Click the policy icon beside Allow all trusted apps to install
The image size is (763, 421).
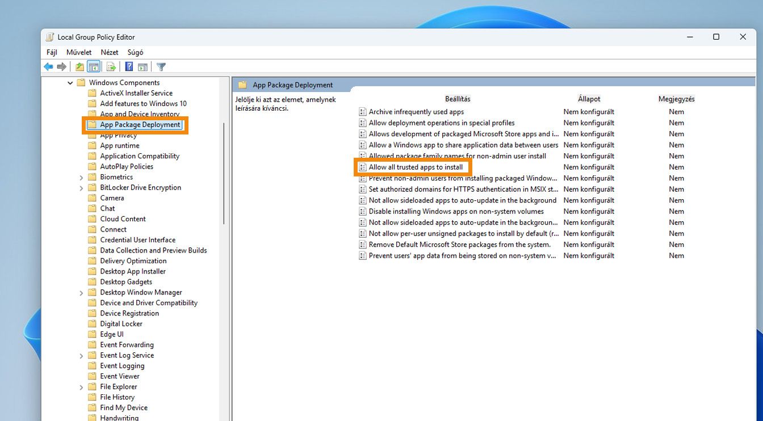(x=362, y=167)
